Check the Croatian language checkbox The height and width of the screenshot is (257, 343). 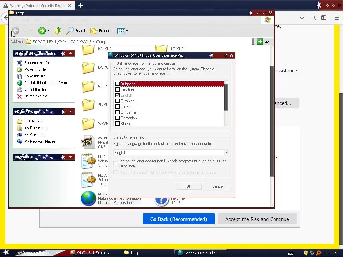117,90
